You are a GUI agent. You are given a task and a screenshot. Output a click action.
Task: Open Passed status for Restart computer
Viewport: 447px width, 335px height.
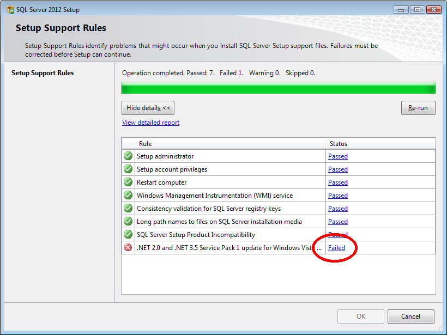(338, 182)
